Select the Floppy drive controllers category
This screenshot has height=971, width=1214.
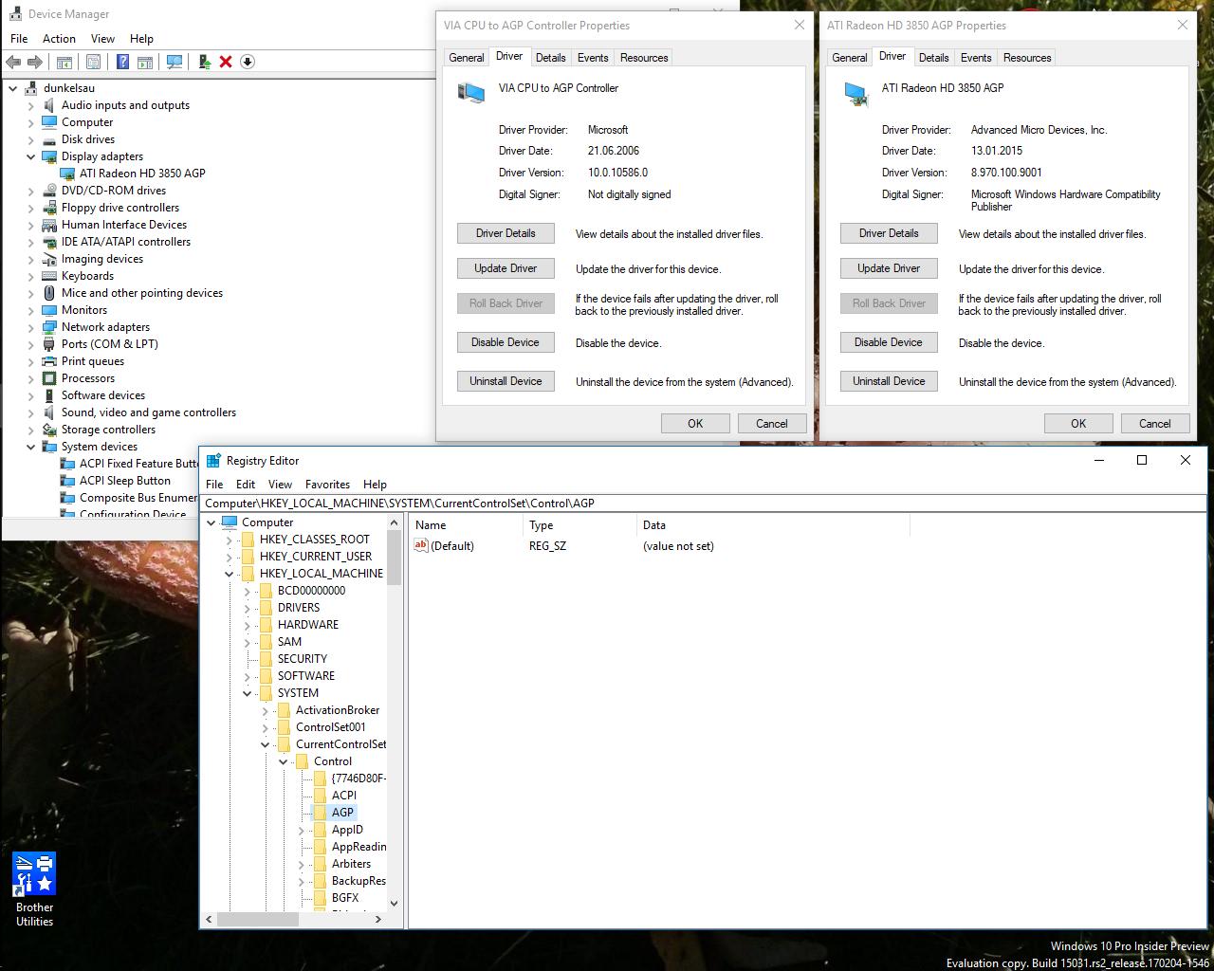[x=120, y=208]
